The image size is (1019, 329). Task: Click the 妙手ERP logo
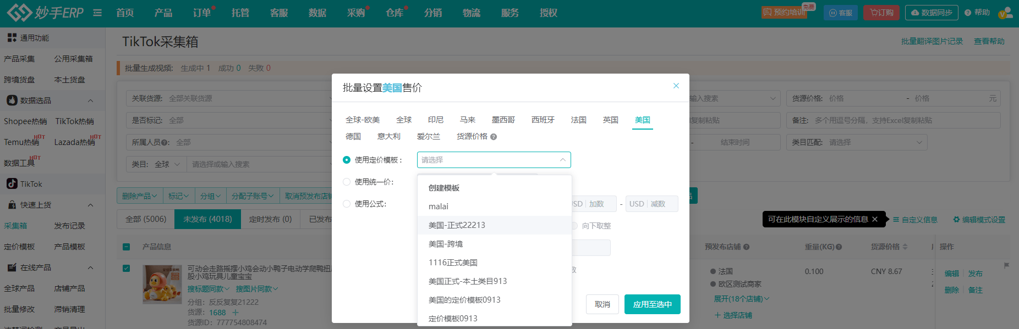(45, 13)
